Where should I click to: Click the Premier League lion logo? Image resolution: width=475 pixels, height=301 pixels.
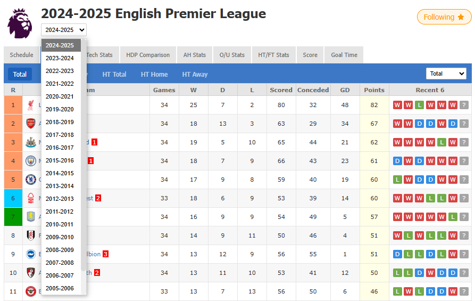(20, 23)
